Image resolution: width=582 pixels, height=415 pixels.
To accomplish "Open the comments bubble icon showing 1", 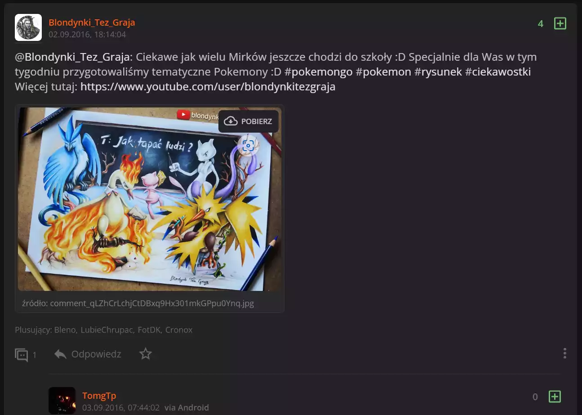I will (22, 355).
